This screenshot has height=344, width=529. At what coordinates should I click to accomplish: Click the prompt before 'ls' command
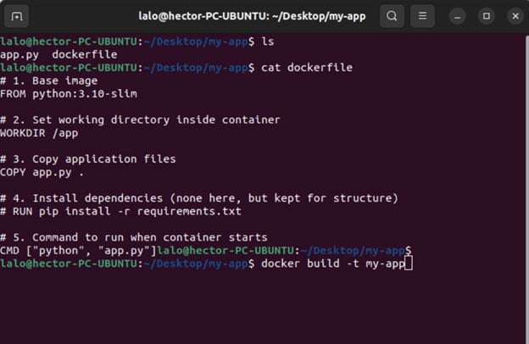pyautogui.click(x=127, y=42)
